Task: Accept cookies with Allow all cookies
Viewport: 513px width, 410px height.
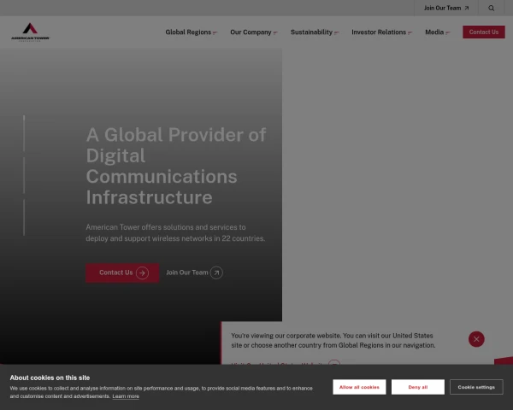Action: point(359,387)
